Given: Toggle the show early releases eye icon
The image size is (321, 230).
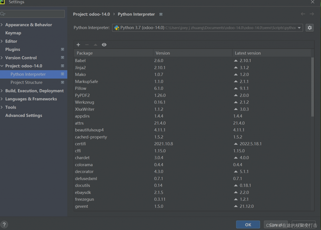Looking at the screenshot, I should [x=104, y=45].
